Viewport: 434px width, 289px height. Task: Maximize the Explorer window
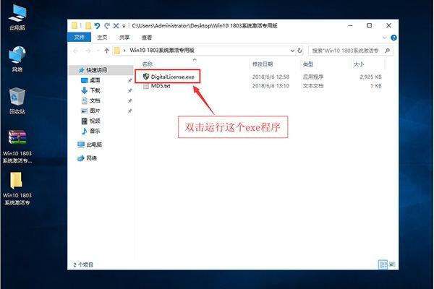click(x=369, y=25)
